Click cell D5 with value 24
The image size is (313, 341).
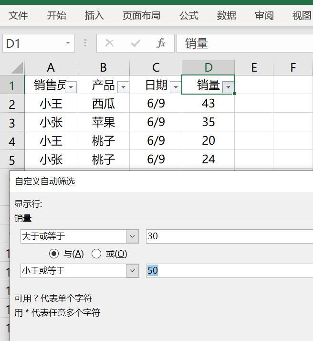[209, 160]
